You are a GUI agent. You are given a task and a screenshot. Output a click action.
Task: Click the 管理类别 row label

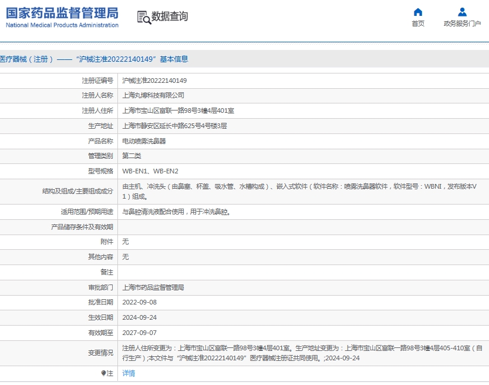(x=100, y=156)
